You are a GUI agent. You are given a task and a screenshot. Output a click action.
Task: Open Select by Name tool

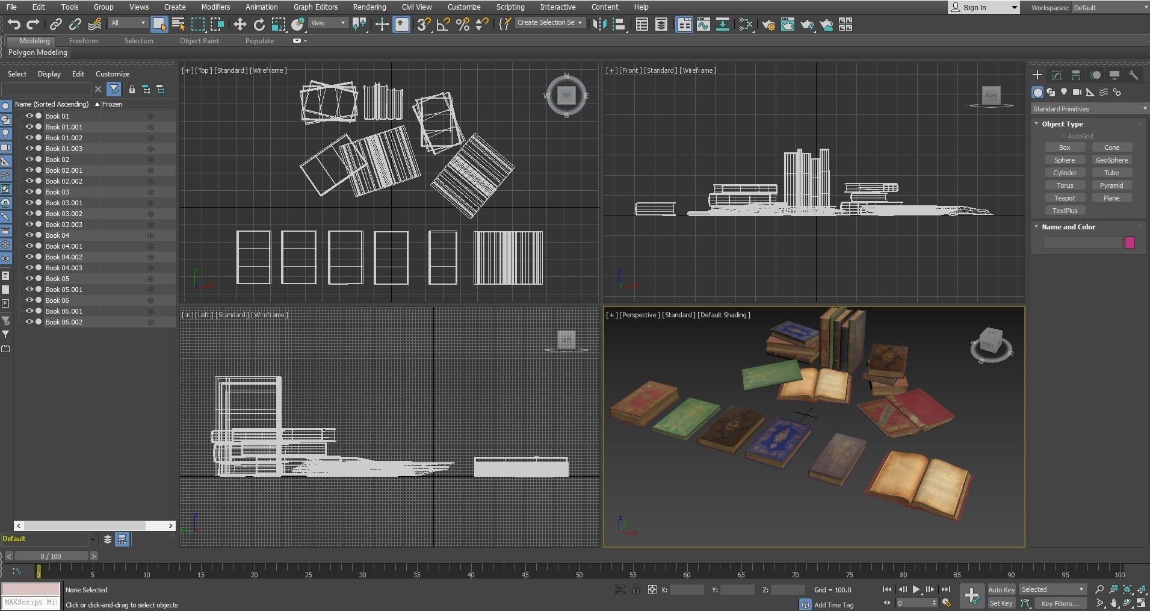pos(178,24)
